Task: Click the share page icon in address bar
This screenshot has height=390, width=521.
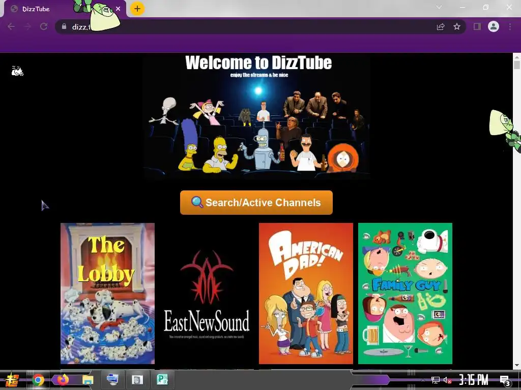Action: click(441, 27)
